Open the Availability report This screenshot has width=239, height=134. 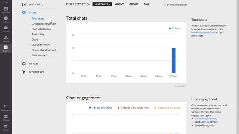coord(38,34)
